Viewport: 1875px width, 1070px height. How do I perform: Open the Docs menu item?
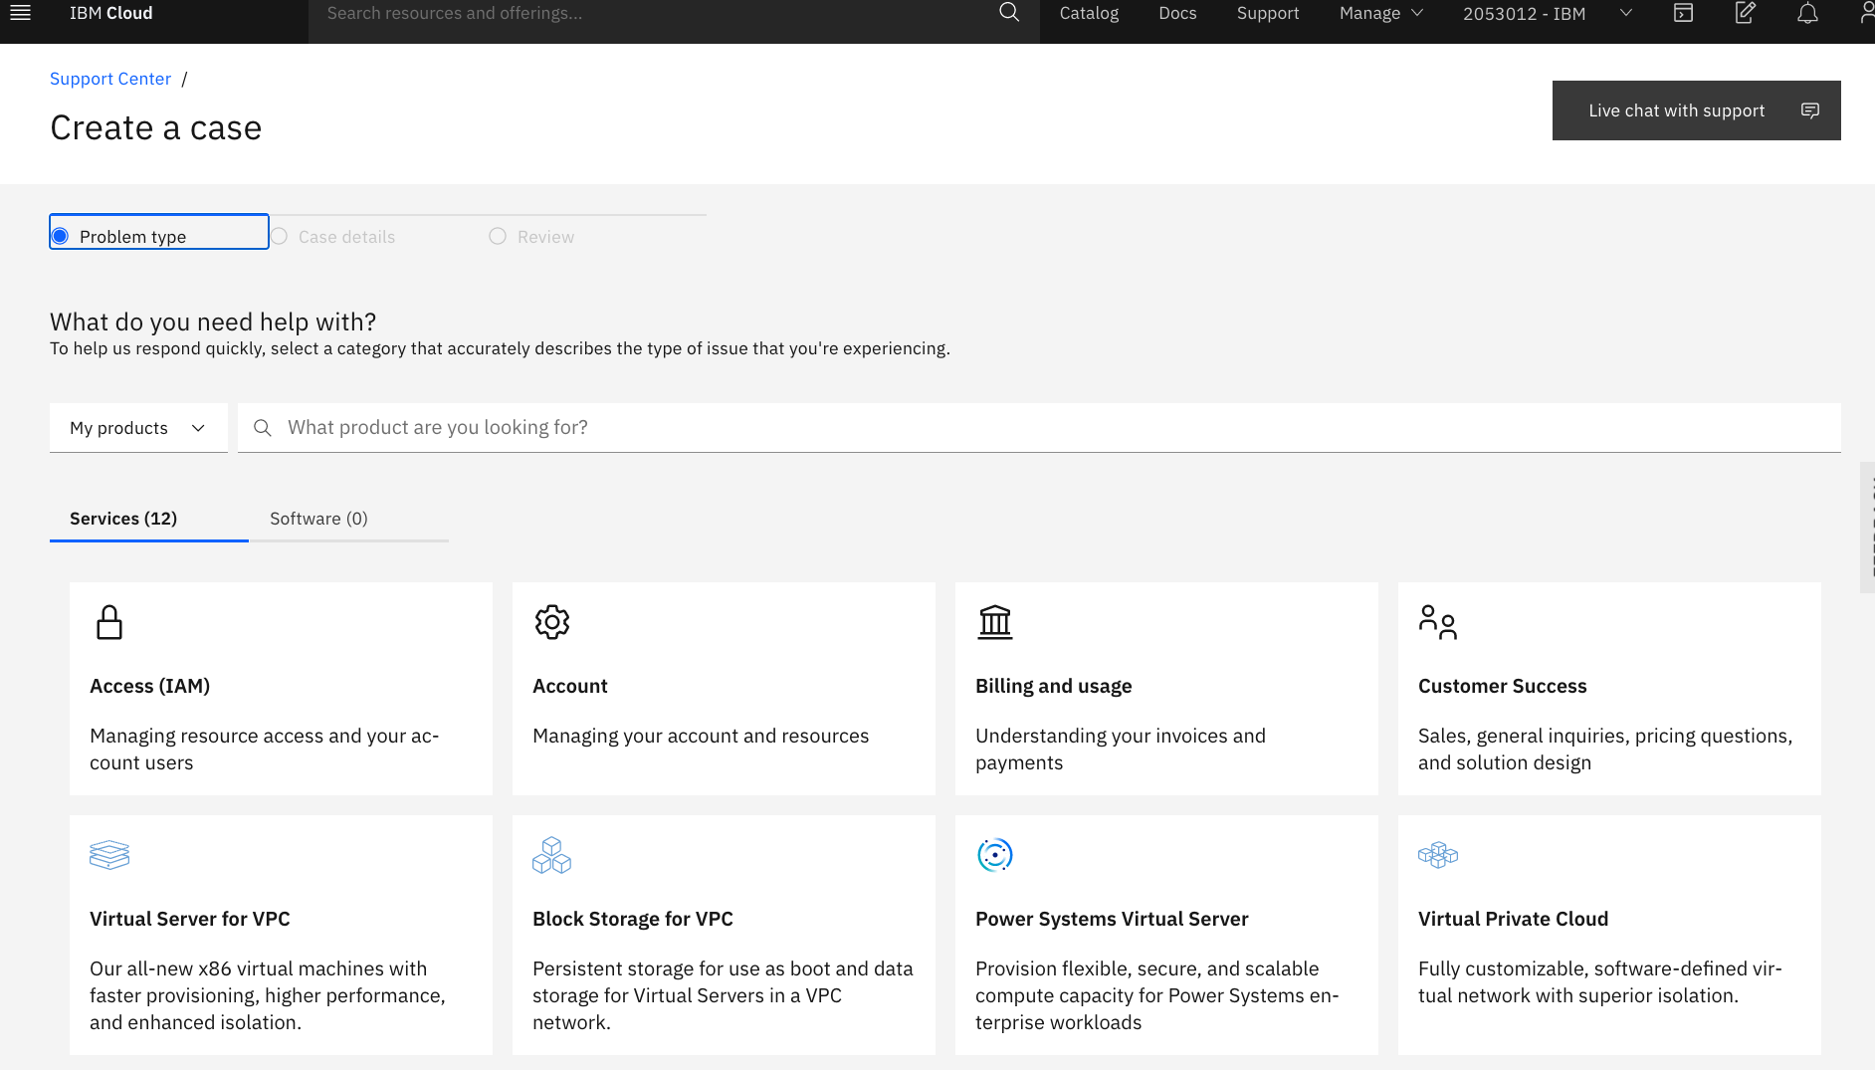(x=1177, y=13)
